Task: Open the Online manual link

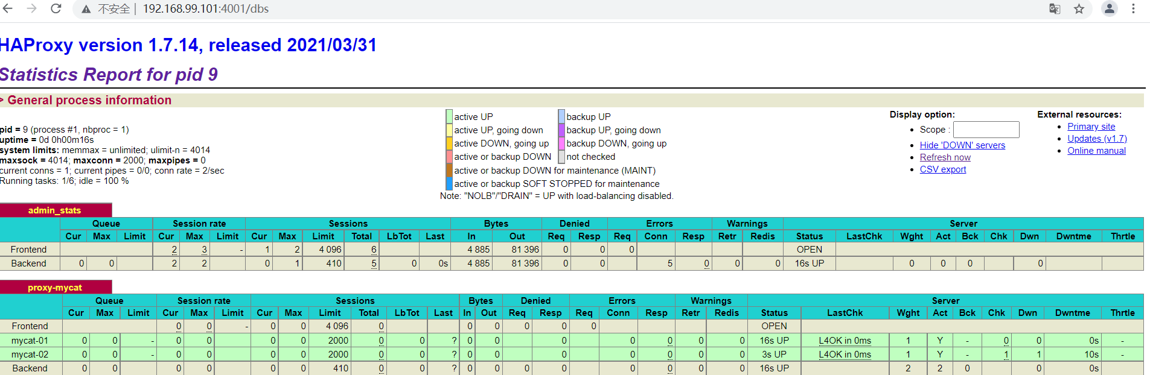Action: click(x=1096, y=151)
